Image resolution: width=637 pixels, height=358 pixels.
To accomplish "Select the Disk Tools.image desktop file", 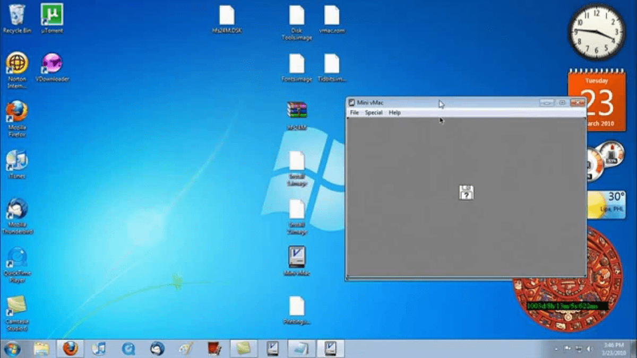I will [297, 16].
